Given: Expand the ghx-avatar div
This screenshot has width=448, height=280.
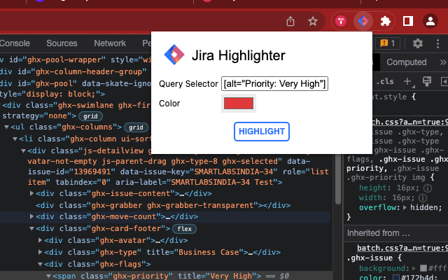Looking at the screenshot, I should [x=41, y=240].
